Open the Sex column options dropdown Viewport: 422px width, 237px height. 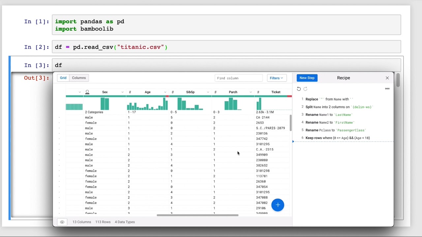(x=122, y=92)
